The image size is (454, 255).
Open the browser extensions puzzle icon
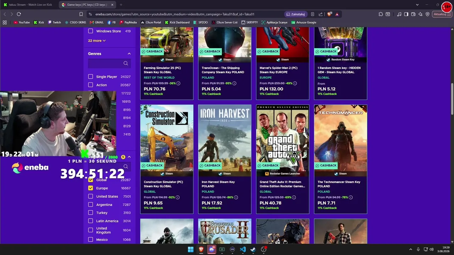(381, 14)
